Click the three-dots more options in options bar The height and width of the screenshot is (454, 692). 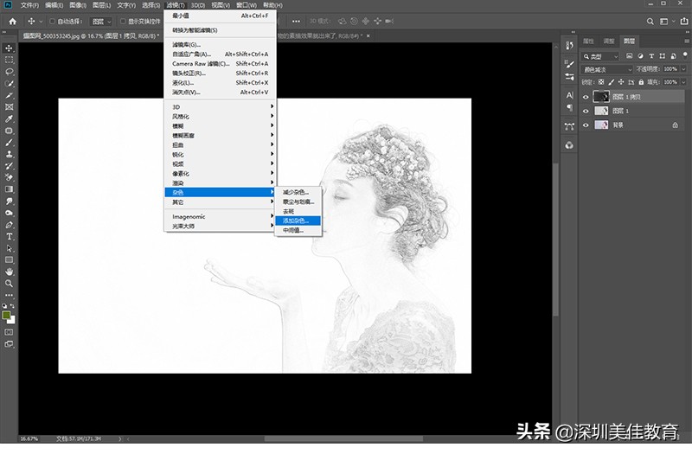pyautogui.click(x=296, y=21)
